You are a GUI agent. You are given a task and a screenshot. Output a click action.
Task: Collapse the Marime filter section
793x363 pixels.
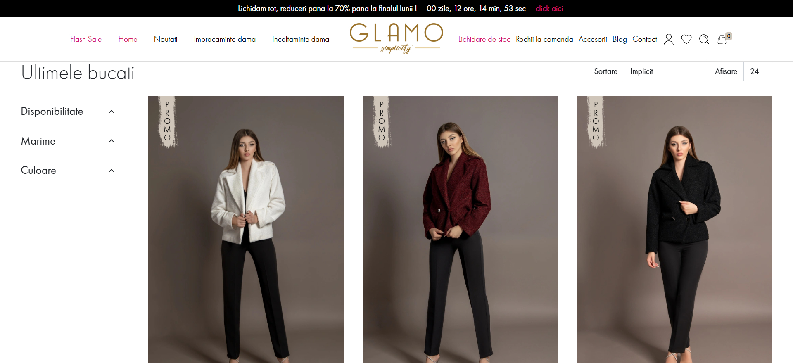coord(112,141)
